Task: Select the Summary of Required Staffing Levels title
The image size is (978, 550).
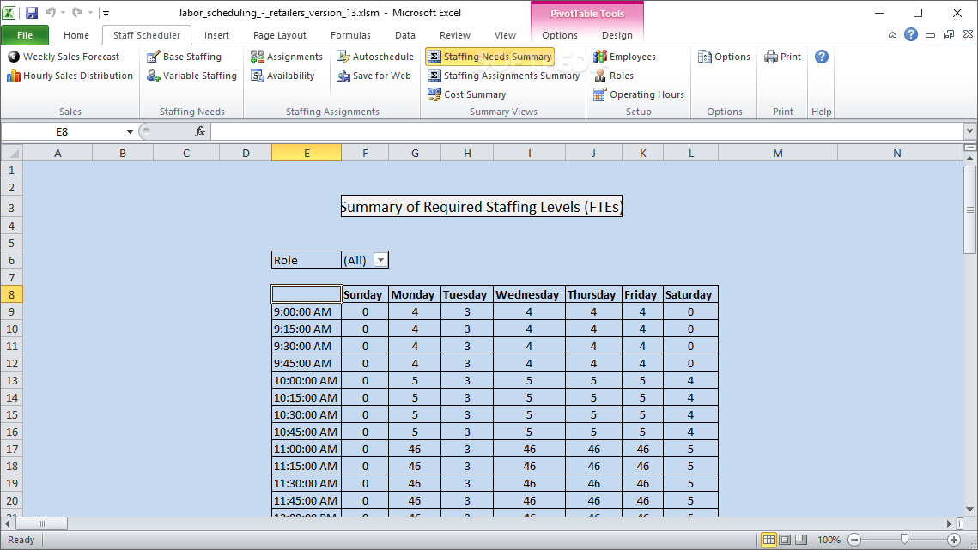Action: 482,207
